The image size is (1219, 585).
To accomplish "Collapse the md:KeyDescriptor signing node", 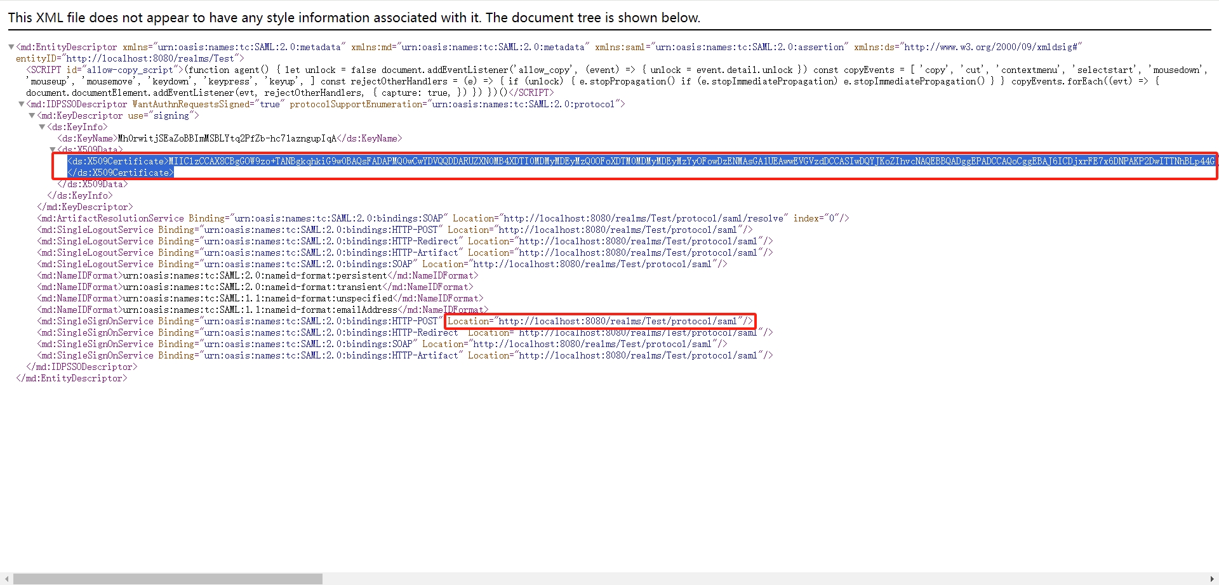I will tap(32, 115).
